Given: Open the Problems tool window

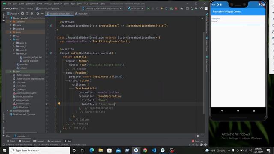Looking at the screenshot, I should click(x=24, y=141).
